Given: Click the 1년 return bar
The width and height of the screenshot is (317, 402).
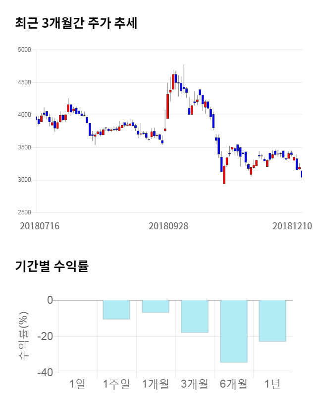Looking at the screenshot, I should pos(272,321).
